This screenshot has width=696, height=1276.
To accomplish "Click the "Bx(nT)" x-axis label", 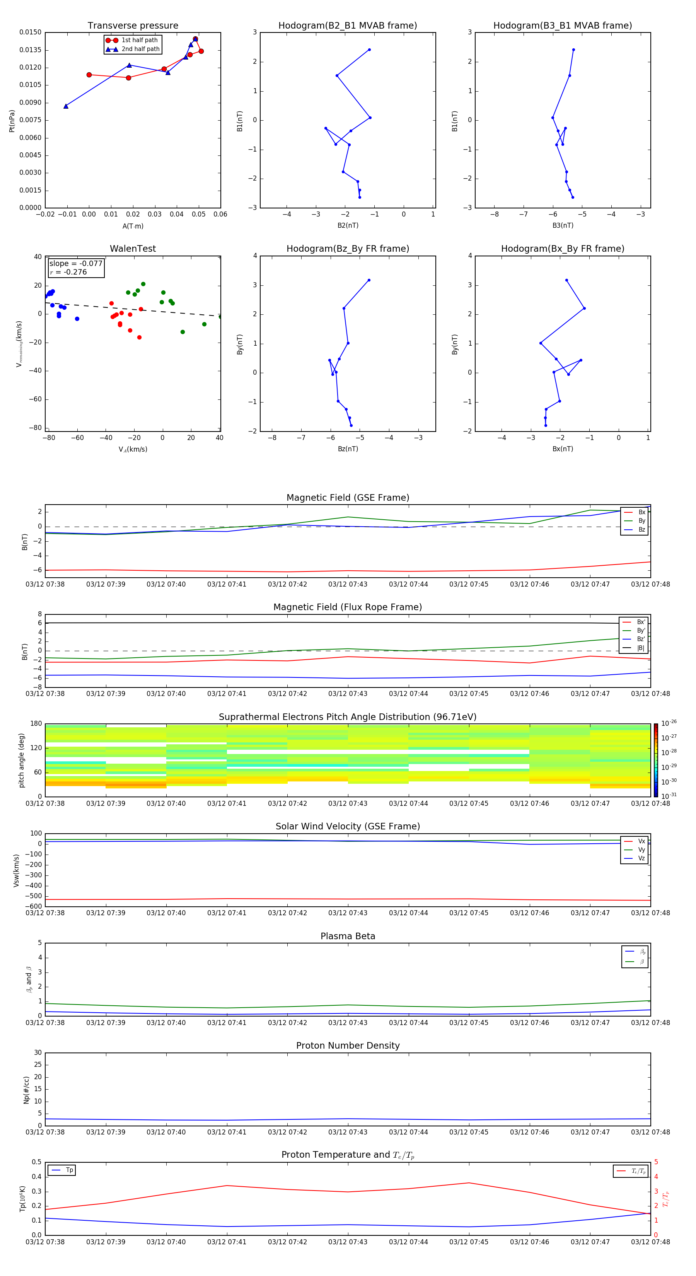I will (x=563, y=449).
